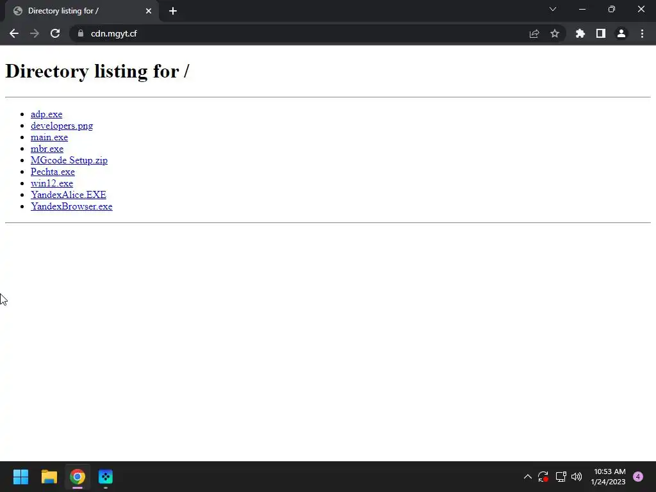Close the Chrome window
This screenshot has width=656, height=492.
tap(641, 9)
